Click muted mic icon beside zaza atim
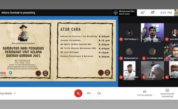178x109 pixels. point(167,39)
